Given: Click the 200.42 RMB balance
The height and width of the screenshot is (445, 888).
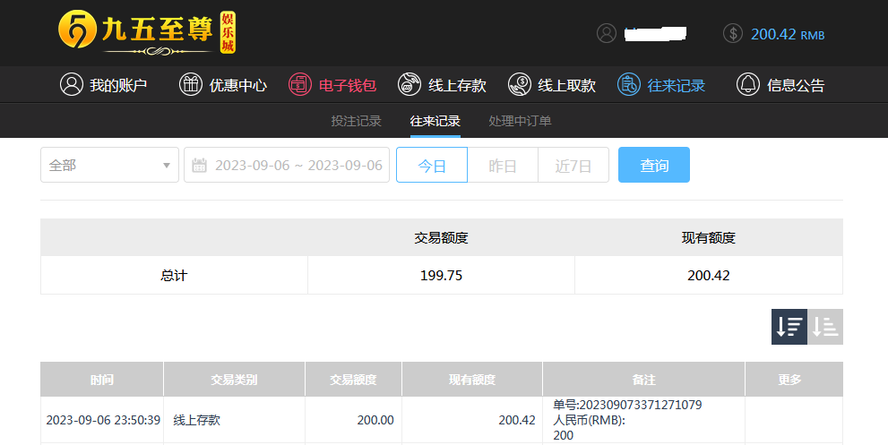Looking at the screenshot, I should click(x=788, y=34).
